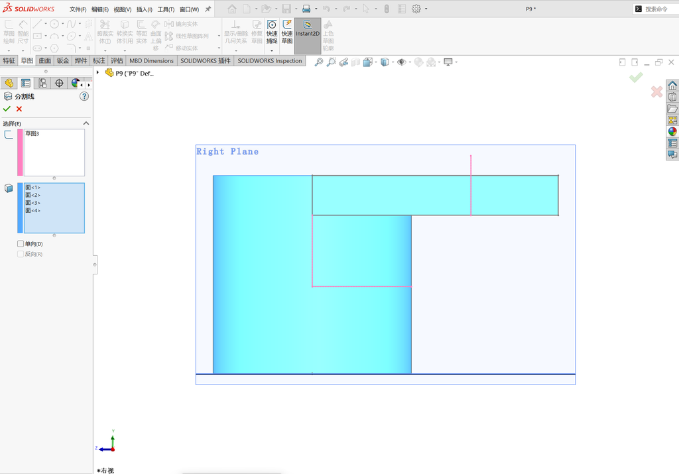This screenshot has width=679, height=474.
Task: Open the 编辑(E) menu
Action: tap(100, 9)
